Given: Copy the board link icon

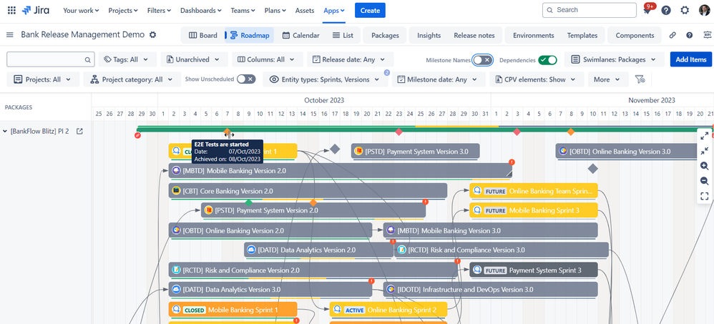Looking at the screenshot, I should pos(673,35).
